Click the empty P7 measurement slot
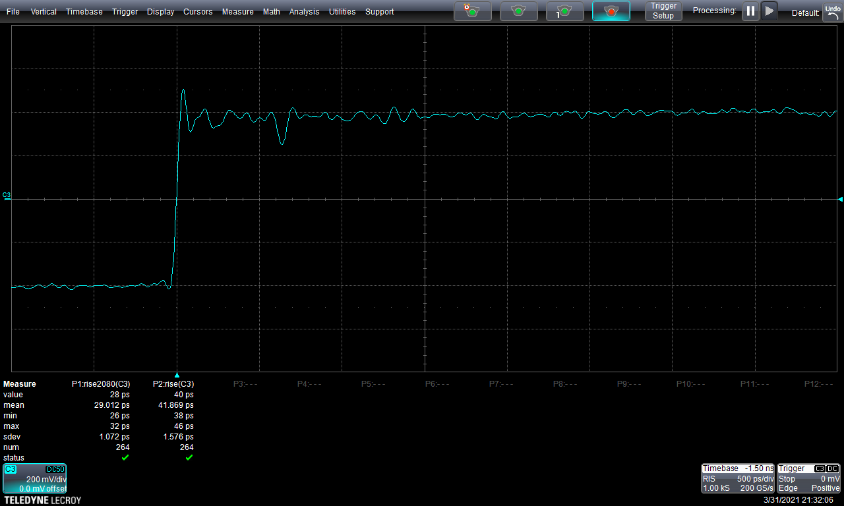Viewport: 844px width, 506px height. coord(501,384)
